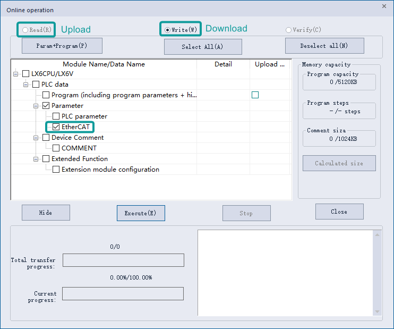The width and height of the screenshot is (394, 329).
Task: Click the Param+Program(P) button
Action: tap(62, 46)
